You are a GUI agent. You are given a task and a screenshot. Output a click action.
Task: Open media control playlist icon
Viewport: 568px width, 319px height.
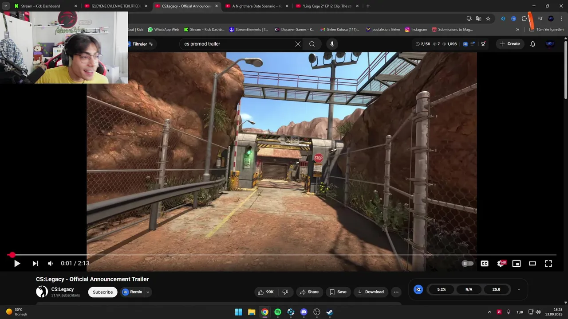540,19
